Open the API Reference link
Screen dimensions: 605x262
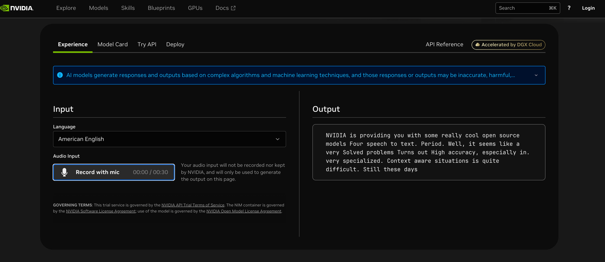click(444, 44)
